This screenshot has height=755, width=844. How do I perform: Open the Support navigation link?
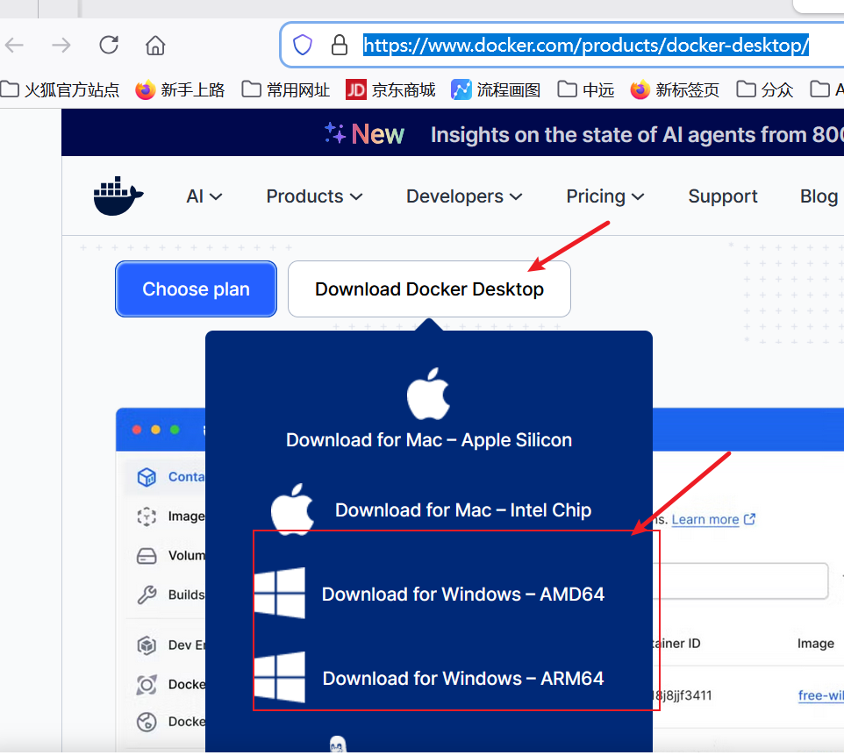point(722,196)
